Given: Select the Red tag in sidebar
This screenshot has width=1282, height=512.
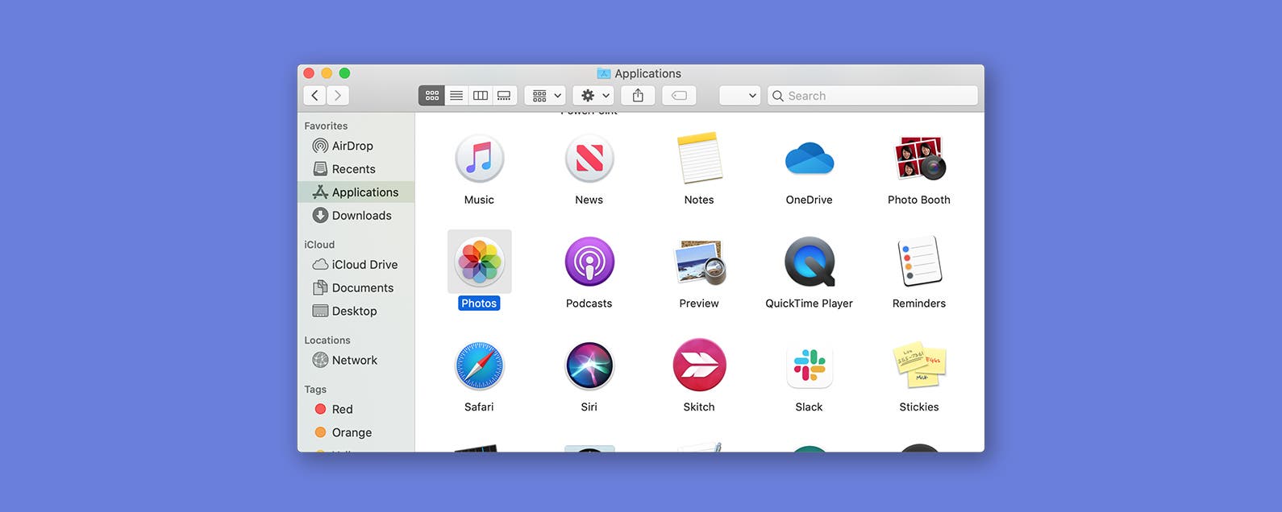Looking at the screenshot, I should click(356, 410).
